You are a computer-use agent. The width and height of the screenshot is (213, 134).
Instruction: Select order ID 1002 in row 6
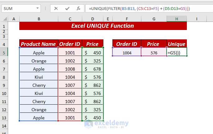(70, 60)
